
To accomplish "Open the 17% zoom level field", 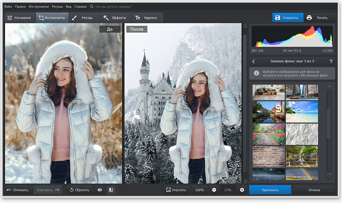I will coord(228,190).
